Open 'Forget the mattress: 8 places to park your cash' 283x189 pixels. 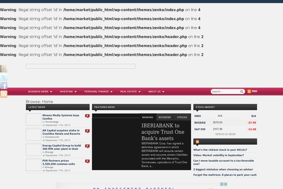(x=225, y=175)
